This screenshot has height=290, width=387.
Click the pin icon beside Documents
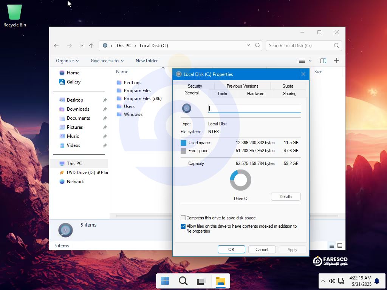105,118
